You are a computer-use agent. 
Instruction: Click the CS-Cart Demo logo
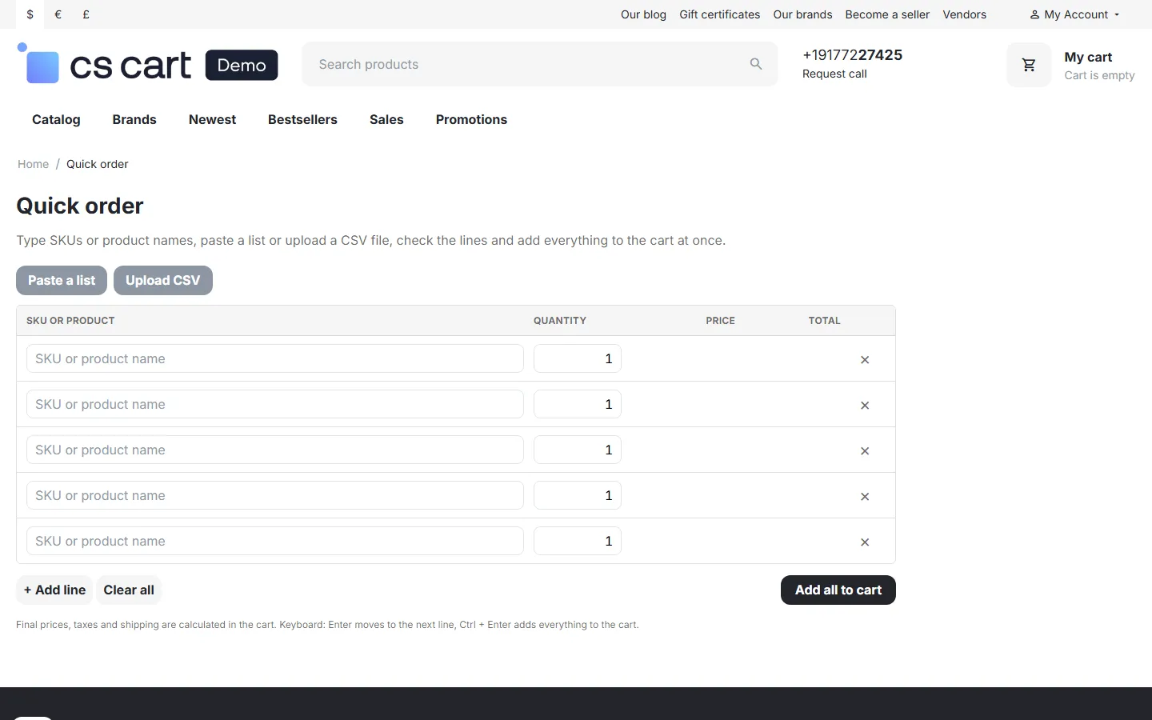point(147,64)
